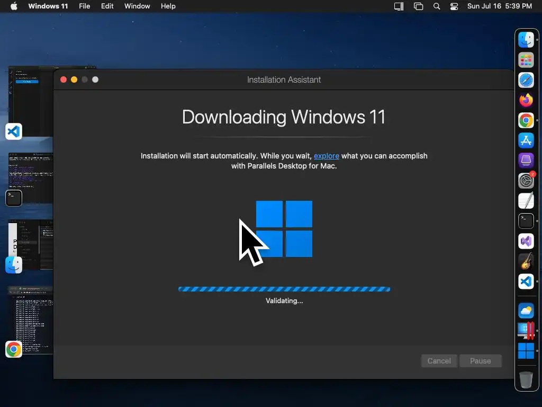Click the fourth gray title bar button
This screenshot has width=542, height=407.
tap(95, 79)
